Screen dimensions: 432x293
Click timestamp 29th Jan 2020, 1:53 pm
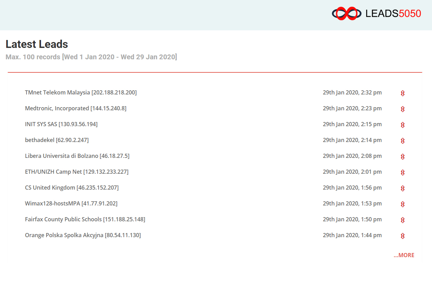coord(352,203)
